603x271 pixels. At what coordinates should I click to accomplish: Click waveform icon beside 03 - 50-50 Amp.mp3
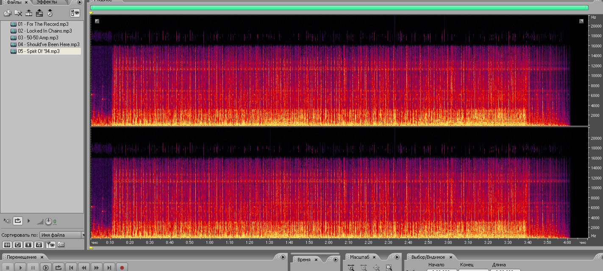click(x=13, y=38)
